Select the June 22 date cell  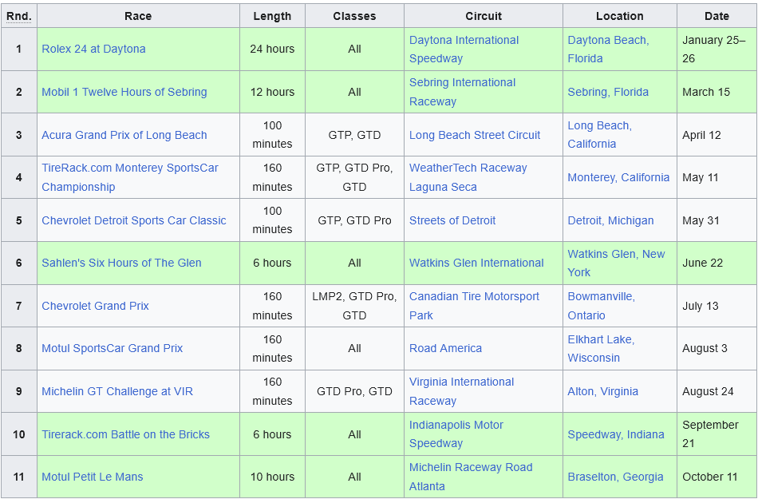717,263
